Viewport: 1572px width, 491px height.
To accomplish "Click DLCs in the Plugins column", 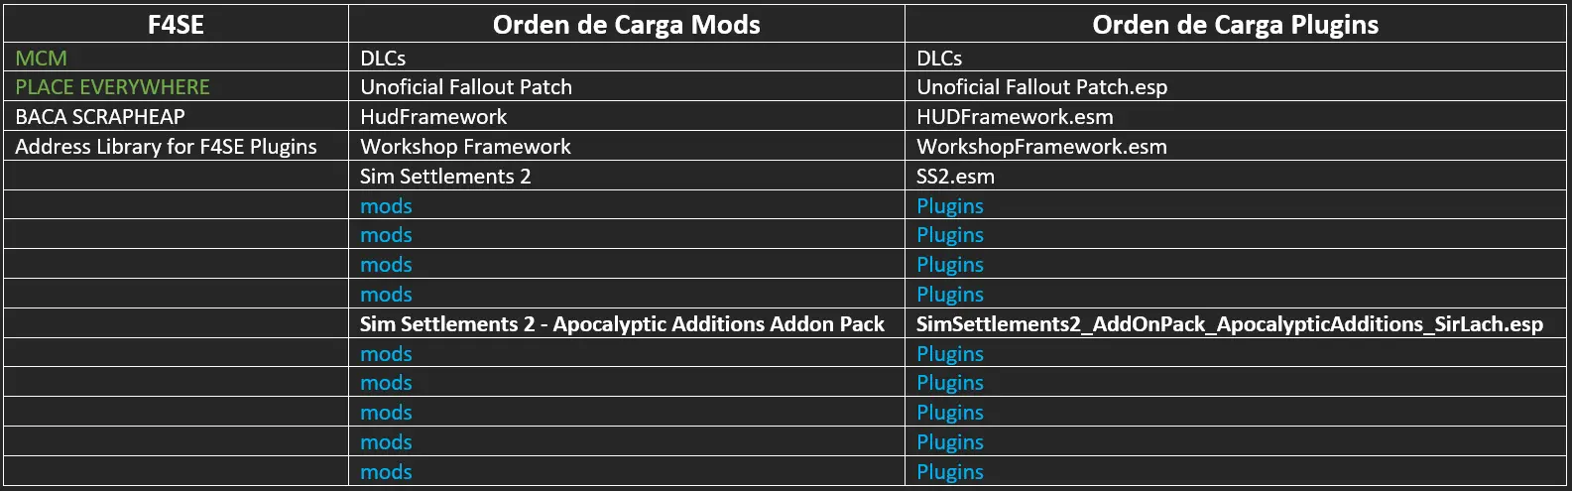I will coord(1235,58).
